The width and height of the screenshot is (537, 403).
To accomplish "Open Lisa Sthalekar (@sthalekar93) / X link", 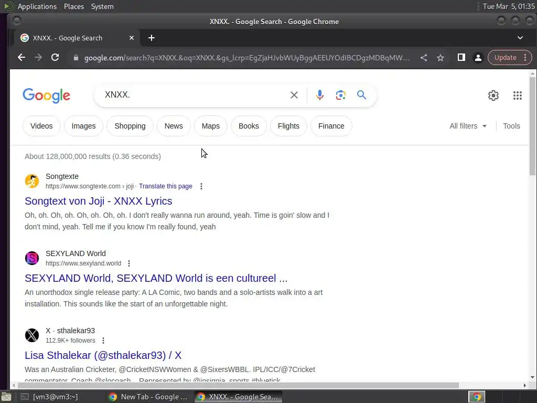I will pyautogui.click(x=103, y=355).
